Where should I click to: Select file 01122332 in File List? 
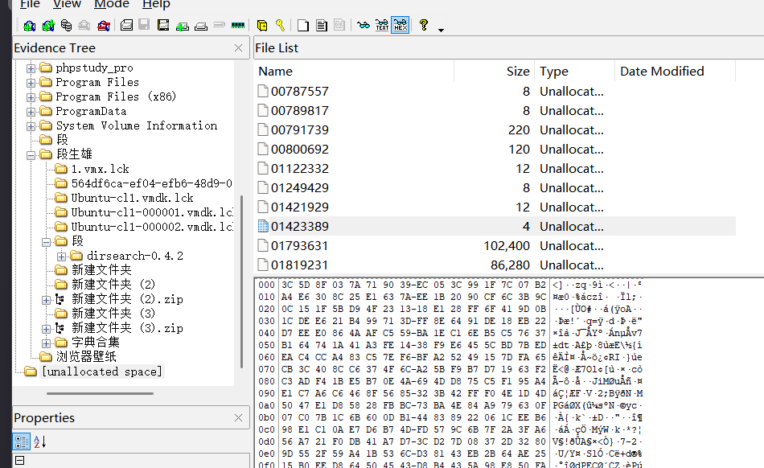(x=495, y=169)
